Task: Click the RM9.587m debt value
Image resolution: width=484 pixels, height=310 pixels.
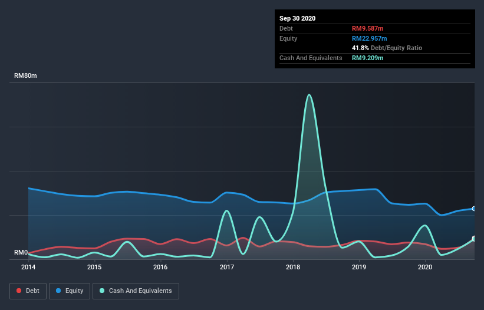Action: (368, 28)
